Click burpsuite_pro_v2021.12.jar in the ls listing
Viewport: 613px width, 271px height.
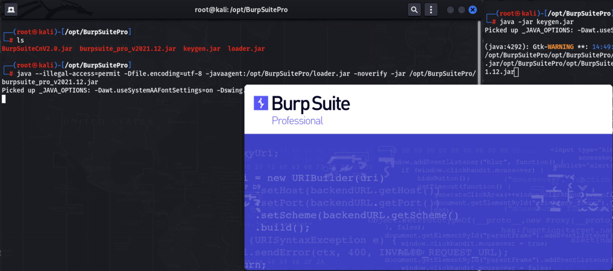128,49
